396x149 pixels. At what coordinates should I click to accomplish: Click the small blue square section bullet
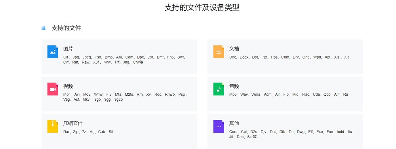pyautogui.click(x=44, y=28)
